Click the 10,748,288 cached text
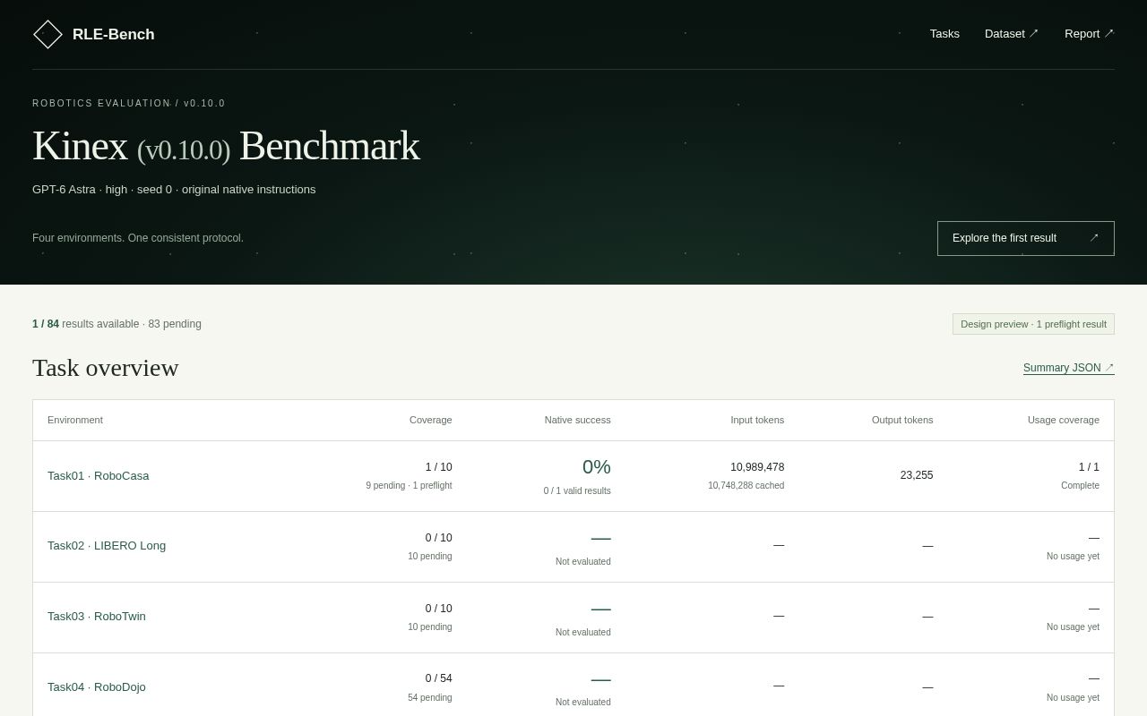The image size is (1147, 716). pos(746,486)
